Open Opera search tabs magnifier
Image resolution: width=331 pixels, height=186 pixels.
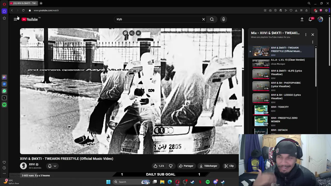pos(309,3)
